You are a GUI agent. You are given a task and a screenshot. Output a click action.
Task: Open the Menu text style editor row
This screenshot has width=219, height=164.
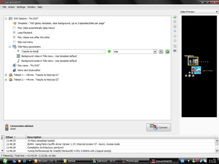29,70
